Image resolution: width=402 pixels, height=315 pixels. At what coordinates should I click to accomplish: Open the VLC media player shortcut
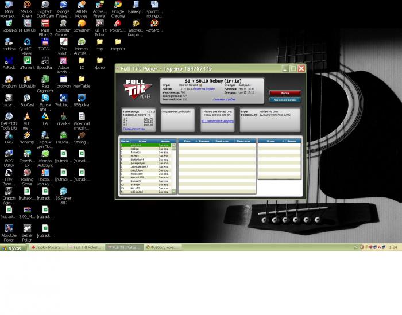(27, 122)
